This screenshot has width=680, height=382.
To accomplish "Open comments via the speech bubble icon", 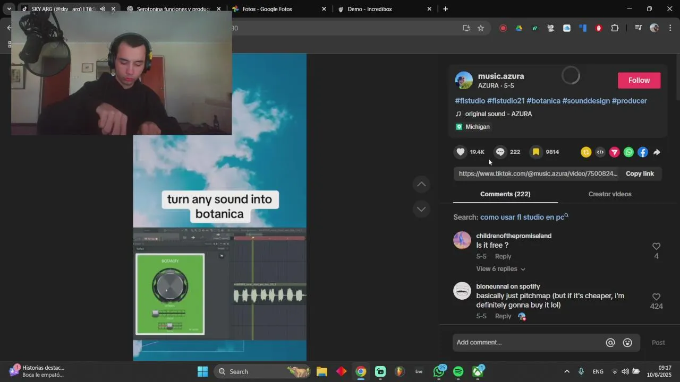I will click(x=500, y=152).
